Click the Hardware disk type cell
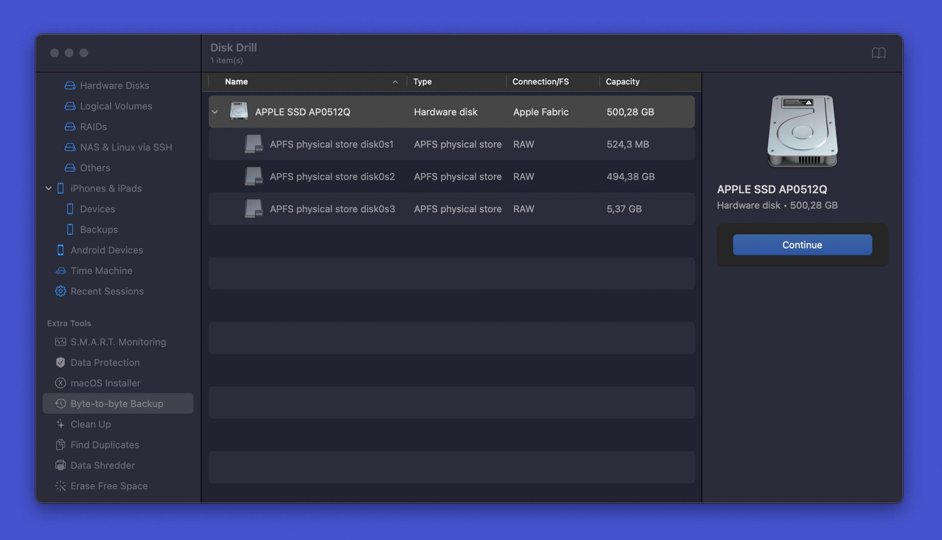The image size is (942, 540). [445, 112]
